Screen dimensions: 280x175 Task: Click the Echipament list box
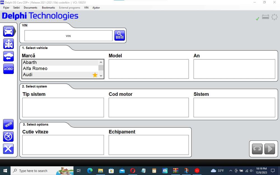click(x=149, y=145)
